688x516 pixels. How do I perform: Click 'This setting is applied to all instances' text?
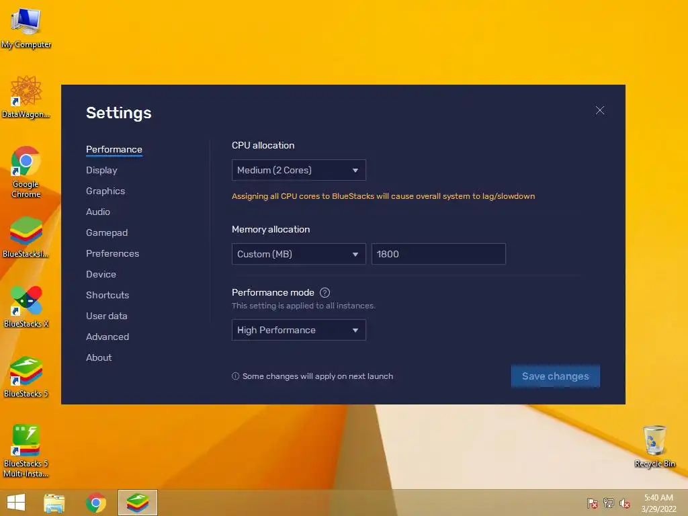pyautogui.click(x=304, y=306)
